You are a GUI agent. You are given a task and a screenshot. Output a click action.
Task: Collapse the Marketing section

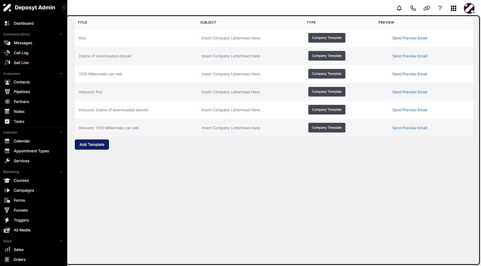tap(61, 172)
